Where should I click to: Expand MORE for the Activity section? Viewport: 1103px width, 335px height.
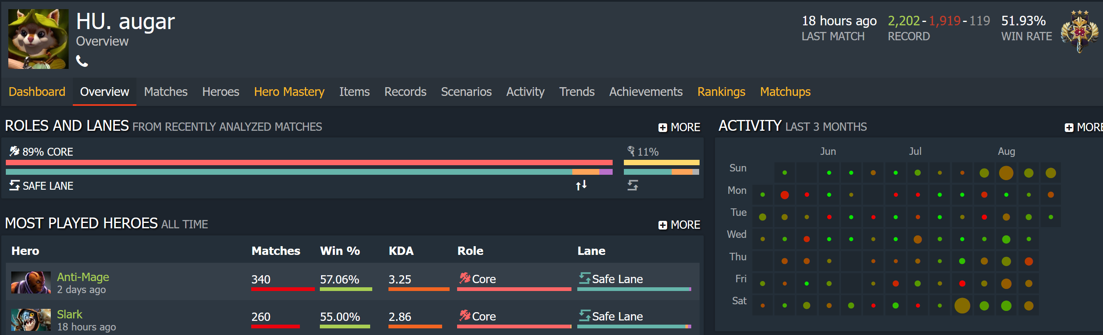tap(1083, 127)
